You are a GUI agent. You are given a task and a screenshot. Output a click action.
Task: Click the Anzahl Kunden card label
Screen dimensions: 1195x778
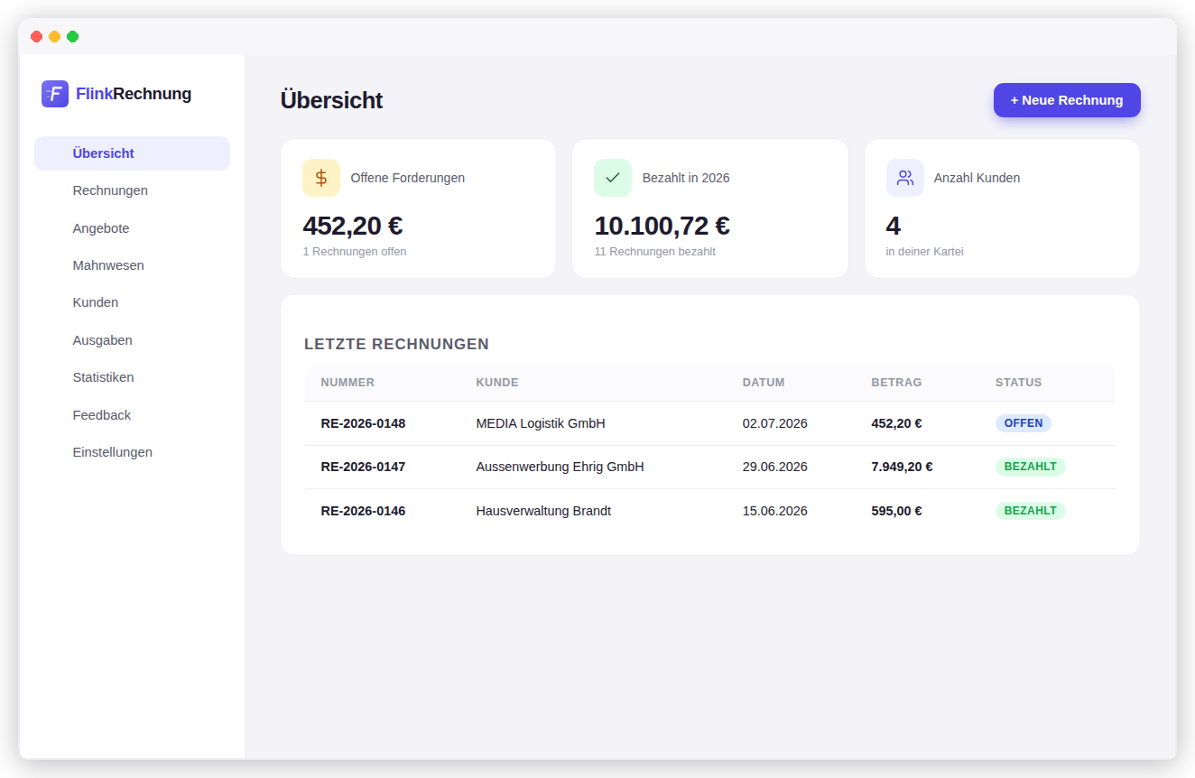[x=977, y=178]
